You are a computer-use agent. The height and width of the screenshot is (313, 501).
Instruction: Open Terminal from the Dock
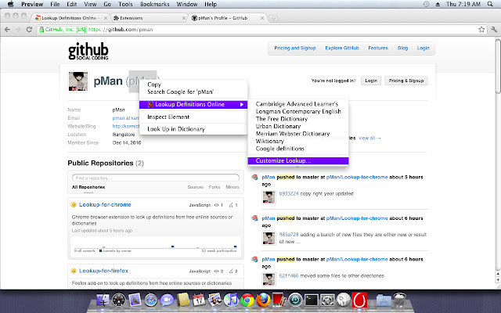[x=312, y=300]
